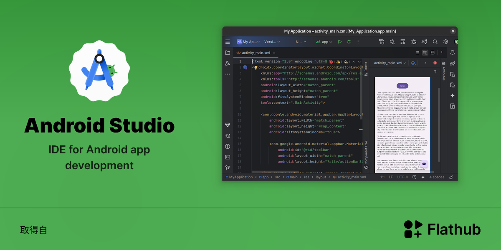Debug the app with the bug icon
This screenshot has height=250, width=501.
[x=349, y=42]
